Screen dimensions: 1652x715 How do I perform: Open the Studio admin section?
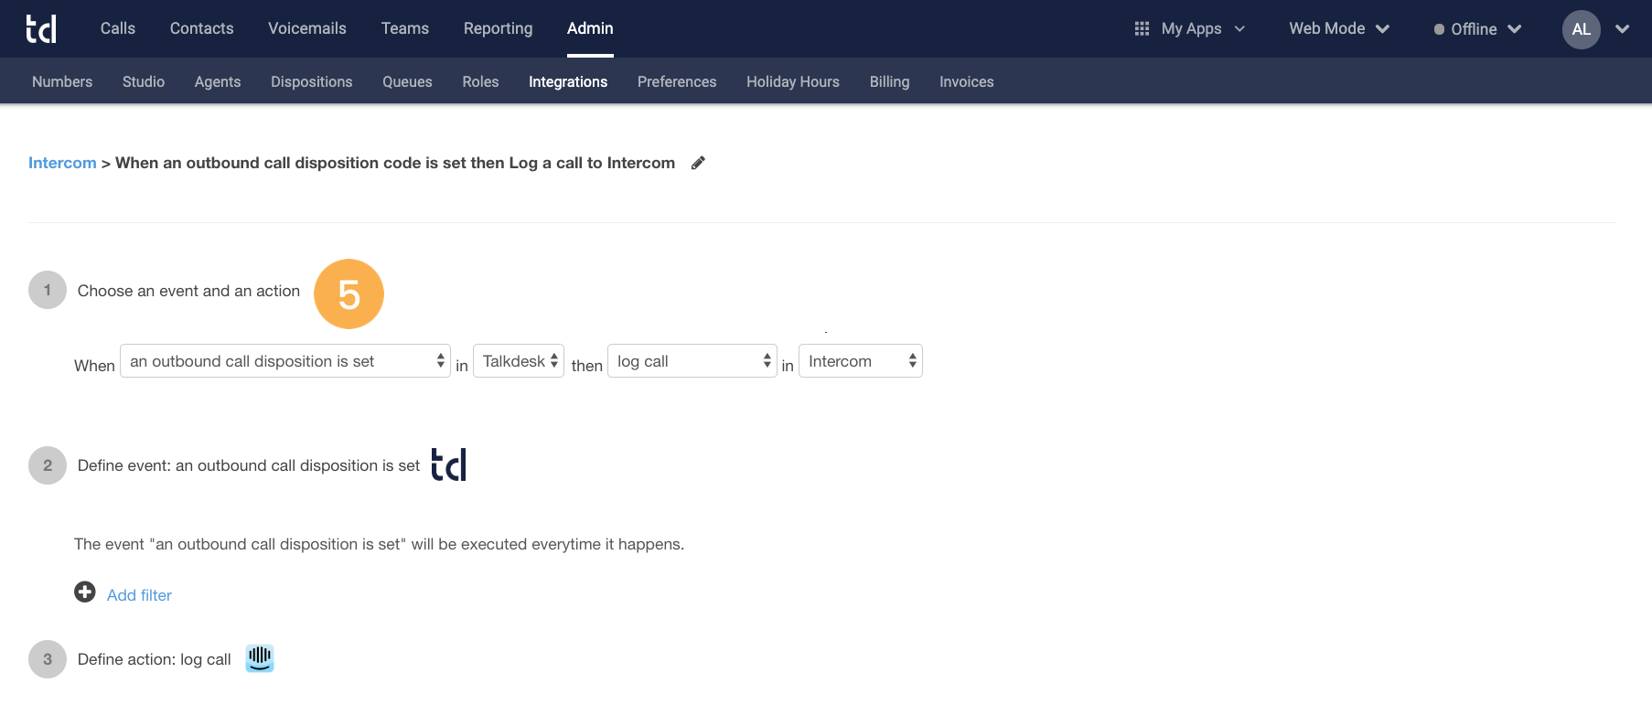[x=144, y=81]
